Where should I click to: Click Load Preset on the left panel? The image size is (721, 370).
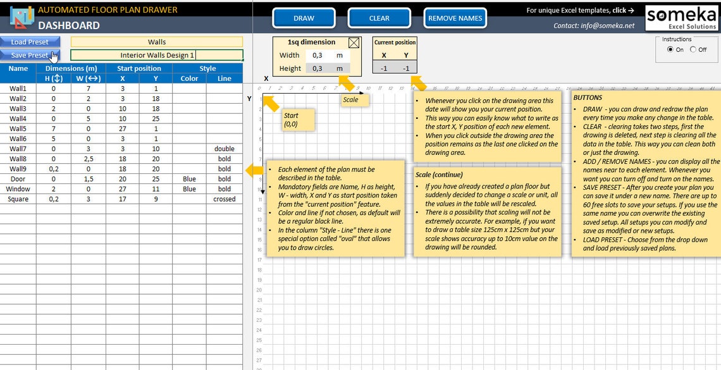coord(30,41)
